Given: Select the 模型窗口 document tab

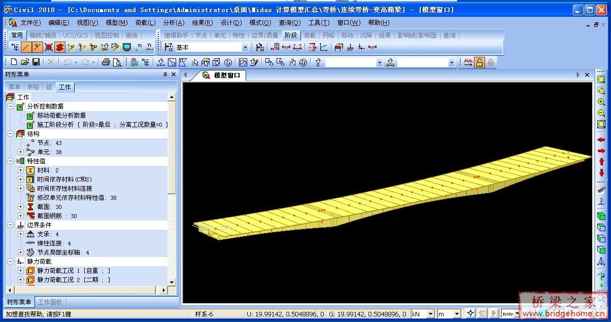Looking at the screenshot, I should coord(222,75).
